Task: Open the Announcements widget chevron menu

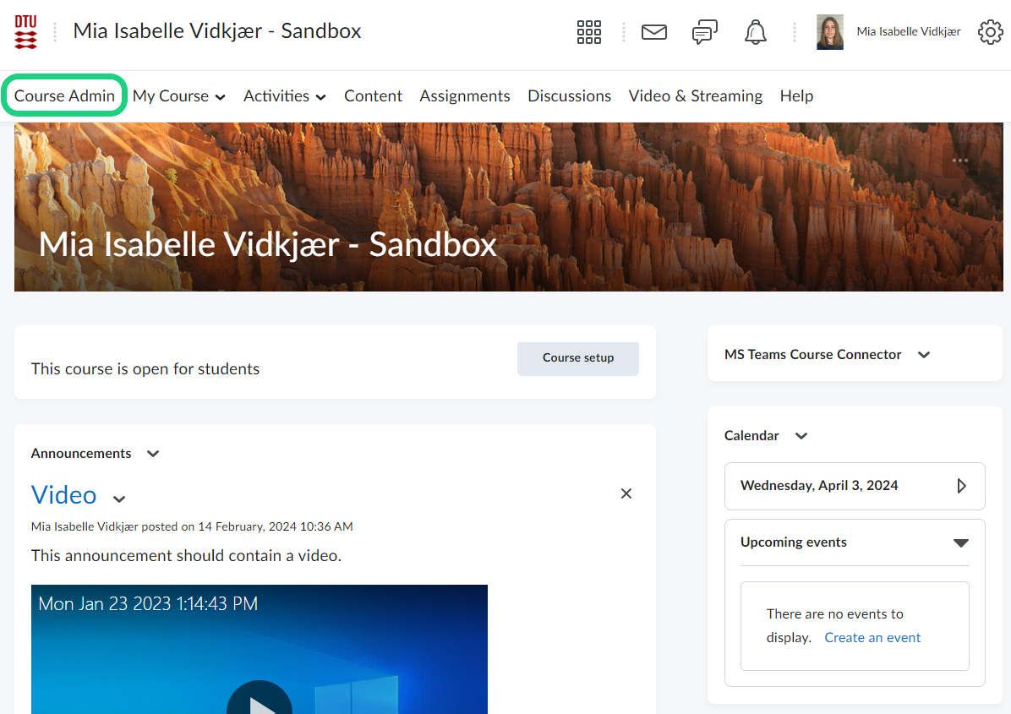Action: (x=153, y=454)
